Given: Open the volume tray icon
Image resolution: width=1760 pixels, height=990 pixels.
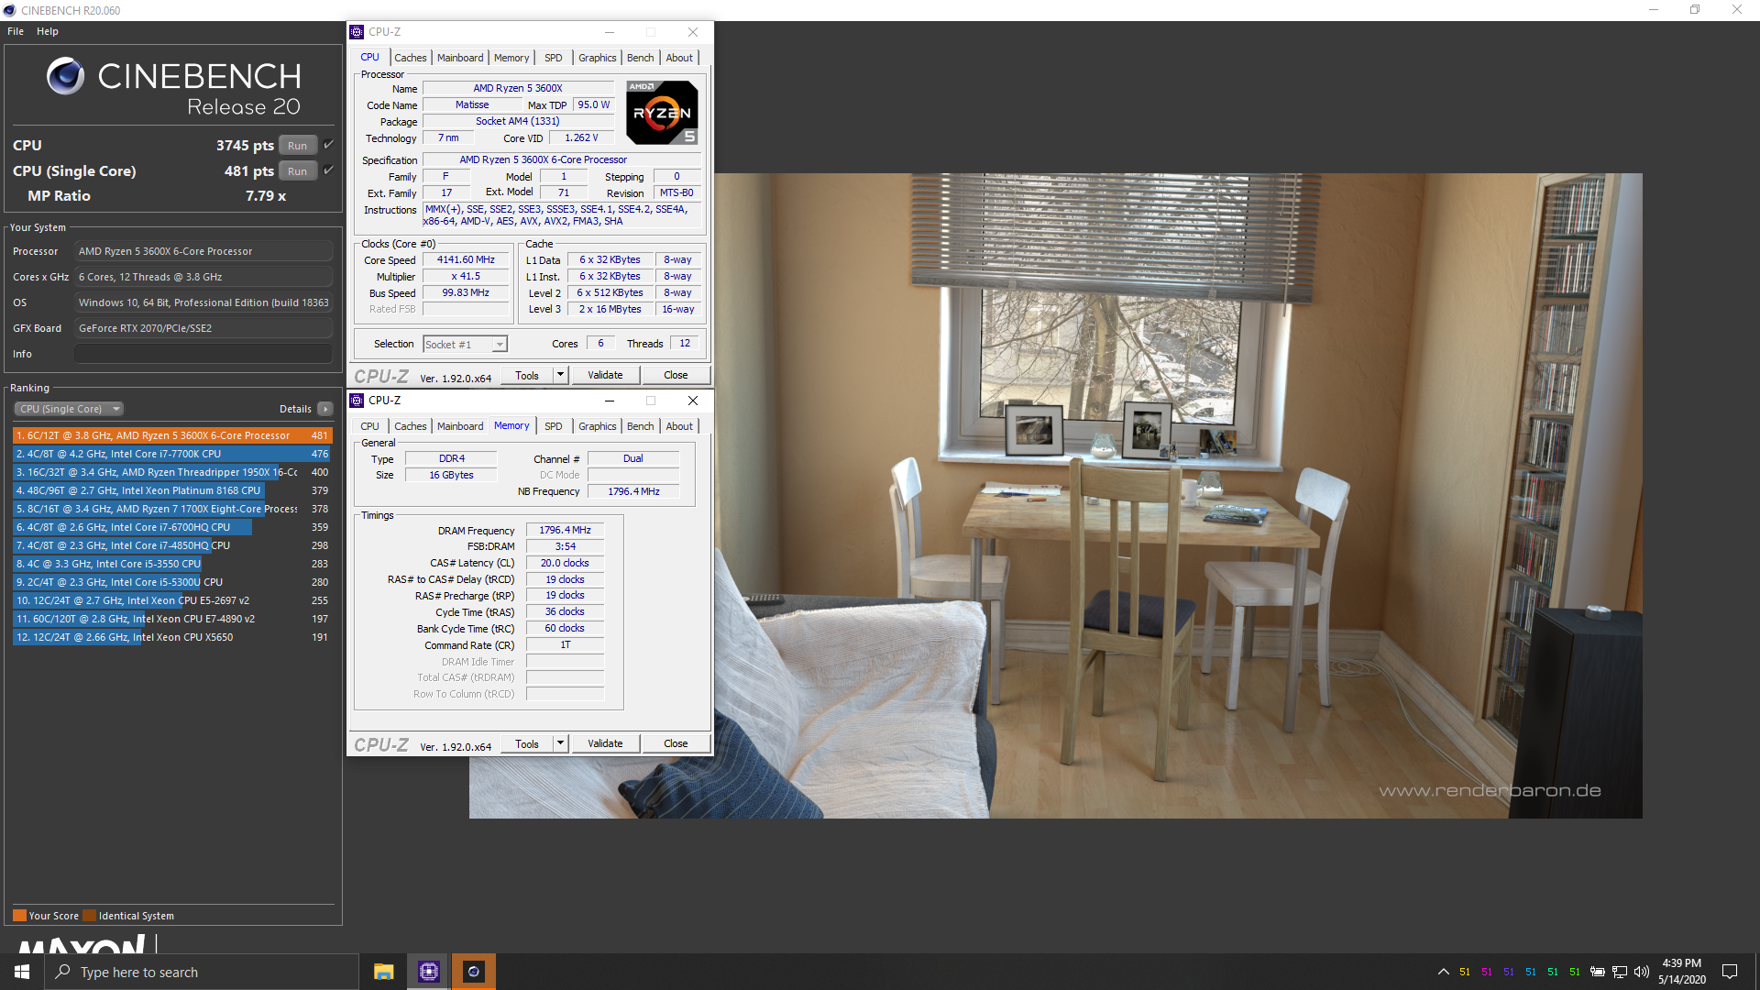Looking at the screenshot, I should tap(1641, 972).
